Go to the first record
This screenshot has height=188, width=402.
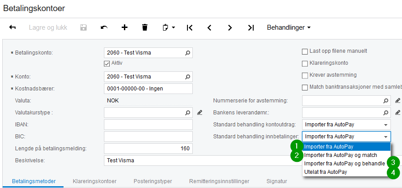tap(190, 27)
